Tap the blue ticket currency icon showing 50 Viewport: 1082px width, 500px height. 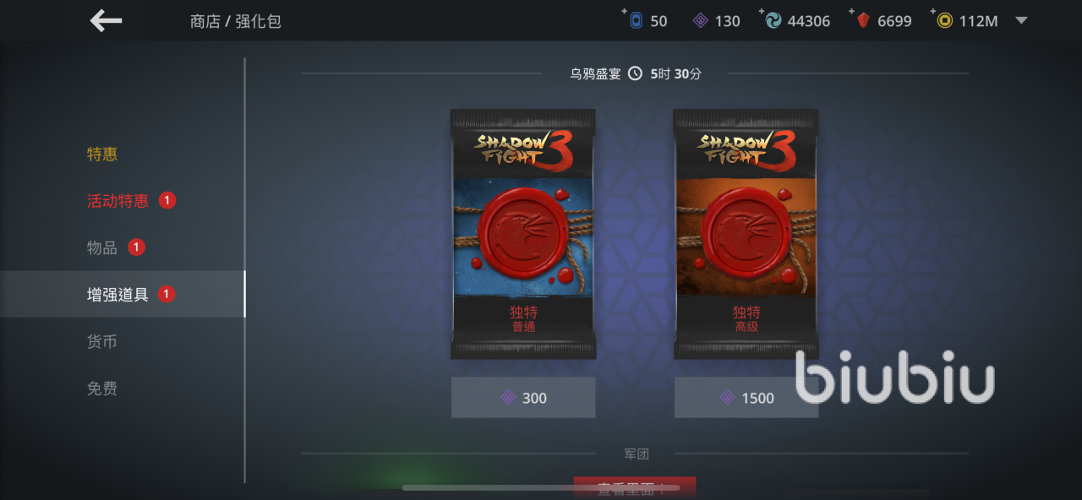coord(636,20)
